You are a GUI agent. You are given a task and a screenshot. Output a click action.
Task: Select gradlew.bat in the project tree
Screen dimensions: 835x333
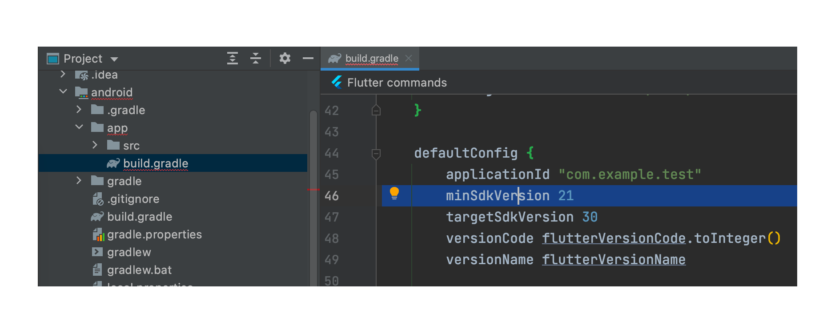coord(139,270)
